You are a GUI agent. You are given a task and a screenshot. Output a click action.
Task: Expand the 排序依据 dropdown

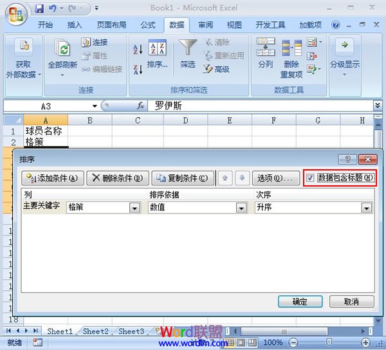click(241, 208)
